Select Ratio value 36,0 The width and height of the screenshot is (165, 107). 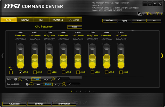[46, 79]
